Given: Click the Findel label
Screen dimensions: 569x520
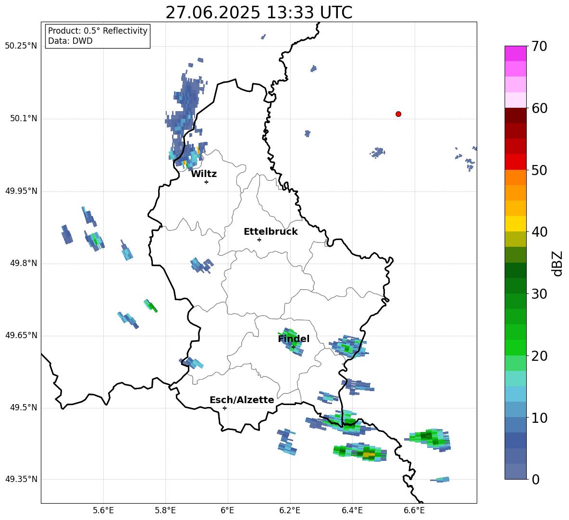Looking at the screenshot, I should [294, 339].
